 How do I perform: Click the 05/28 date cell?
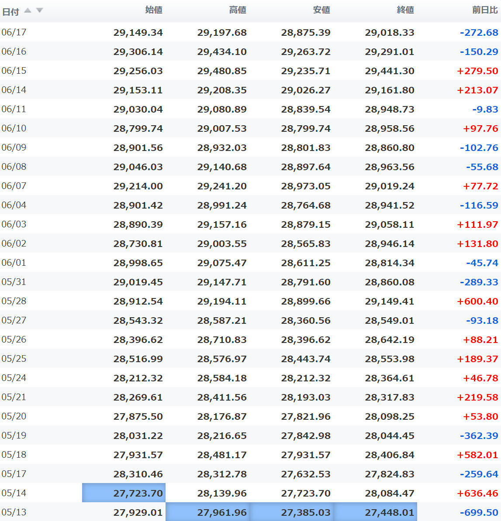tap(14, 301)
